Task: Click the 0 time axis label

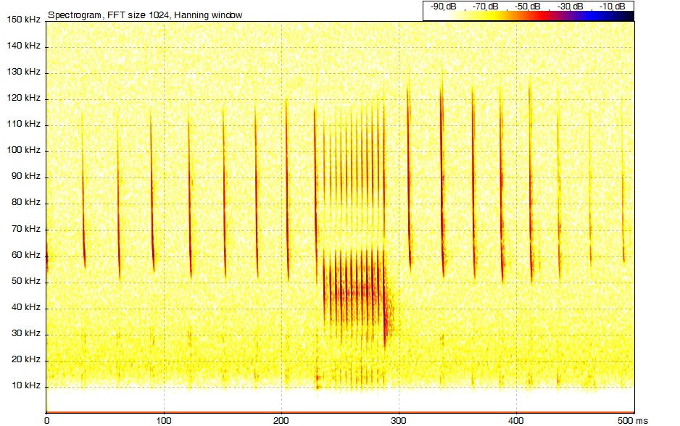Action: [47, 420]
